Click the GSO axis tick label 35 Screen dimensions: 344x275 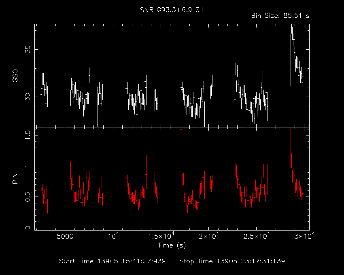pyautogui.click(x=28, y=50)
